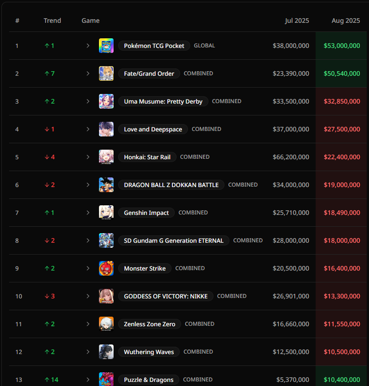The image size is (369, 386).
Task: Click the Jul 2025 column header
Action: (x=297, y=21)
